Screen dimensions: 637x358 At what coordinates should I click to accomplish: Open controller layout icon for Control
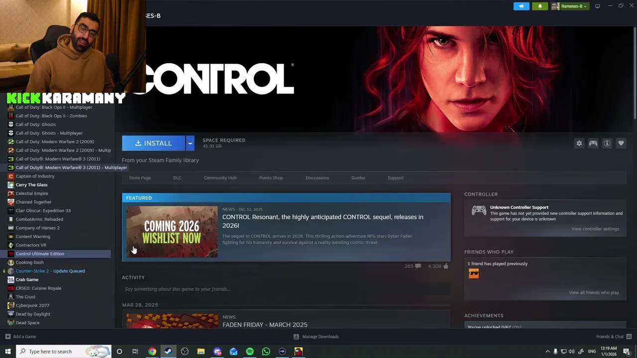click(593, 143)
